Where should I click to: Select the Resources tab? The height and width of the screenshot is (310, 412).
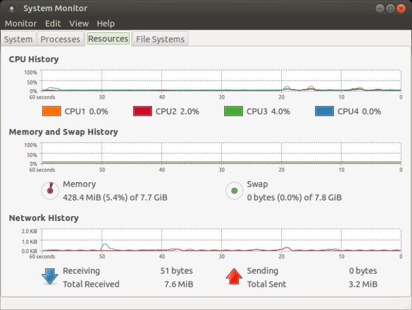pyautogui.click(x=108, y=39)
